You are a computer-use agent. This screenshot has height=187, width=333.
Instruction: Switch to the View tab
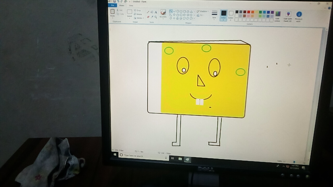pyautogui.click(x=131, y=5)
